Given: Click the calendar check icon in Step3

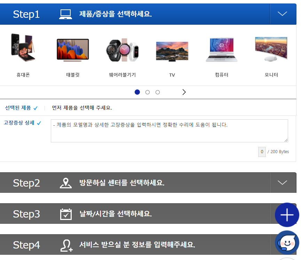Looking at the screenshot, I should click(66, 214).
